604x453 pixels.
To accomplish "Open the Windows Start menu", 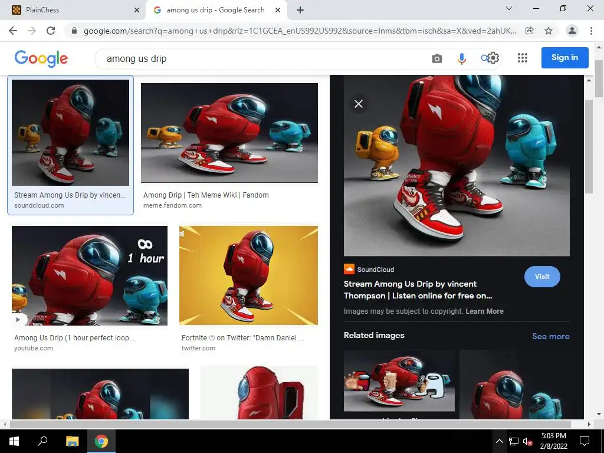I will (14, 441).
